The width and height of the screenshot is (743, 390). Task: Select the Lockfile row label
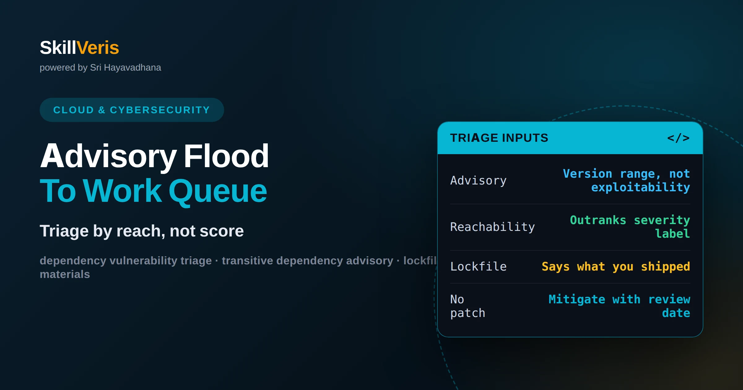tap(478, 266)
